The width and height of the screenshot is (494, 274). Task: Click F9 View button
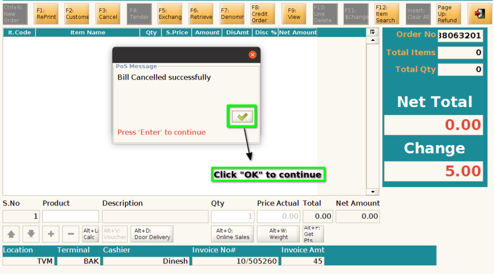(294, 14)
